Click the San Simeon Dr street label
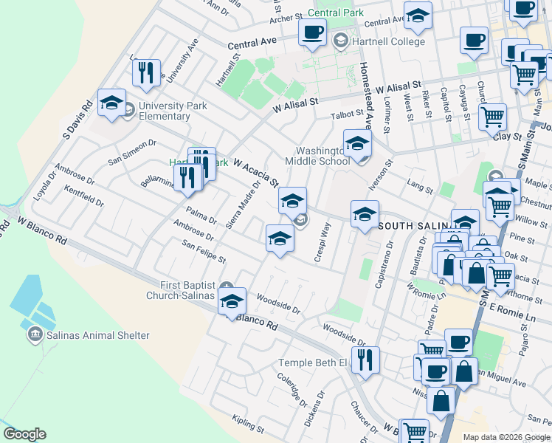552x443 pixels. pyautogui.click(x=132, y=153)
